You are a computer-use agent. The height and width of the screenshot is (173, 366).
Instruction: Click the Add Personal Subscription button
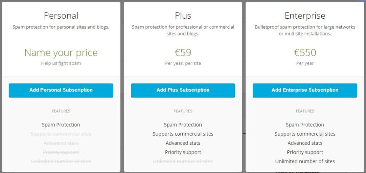point(61,90)
